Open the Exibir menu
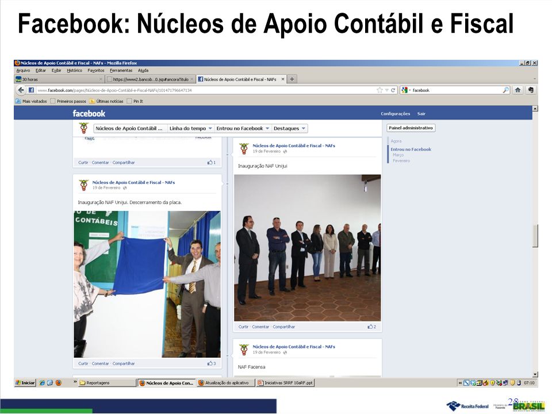Image resolution: width=552 pixels, height=414 pixels. 56,70
